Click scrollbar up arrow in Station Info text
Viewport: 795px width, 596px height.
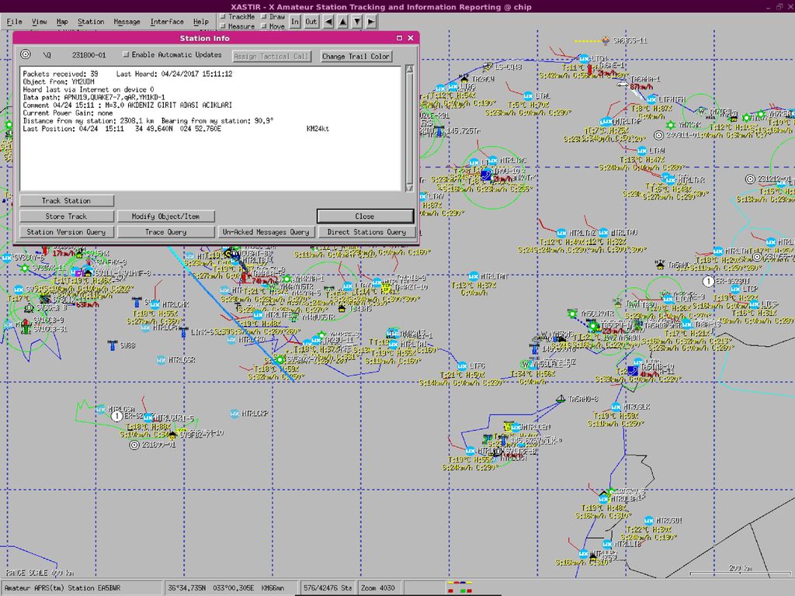point(410,69)
